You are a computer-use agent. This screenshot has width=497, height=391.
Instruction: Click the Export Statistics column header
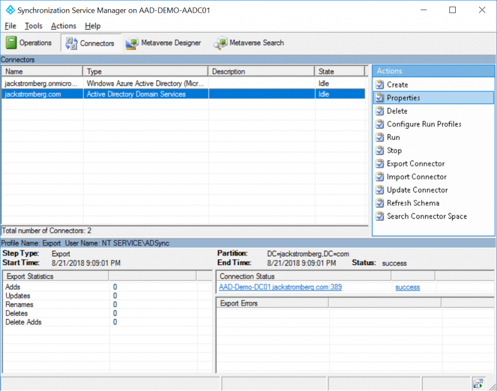(x=56, y=277)
